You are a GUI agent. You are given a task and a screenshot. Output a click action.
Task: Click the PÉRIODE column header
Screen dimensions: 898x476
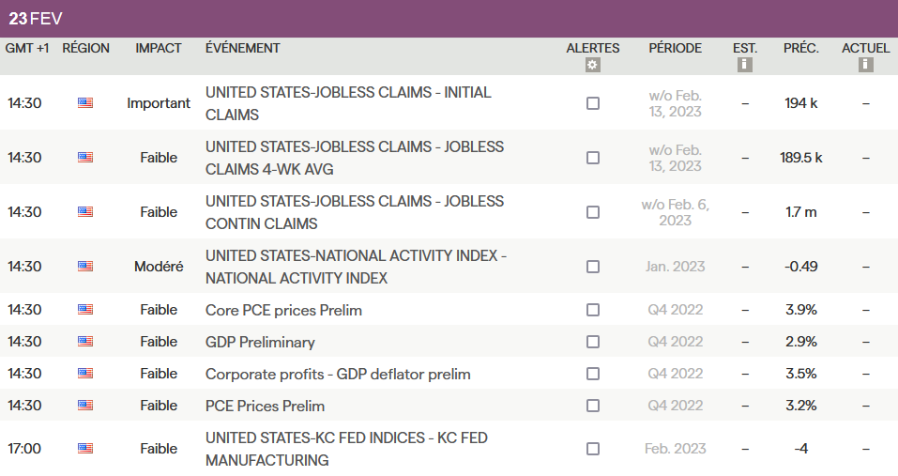(675, 48)
